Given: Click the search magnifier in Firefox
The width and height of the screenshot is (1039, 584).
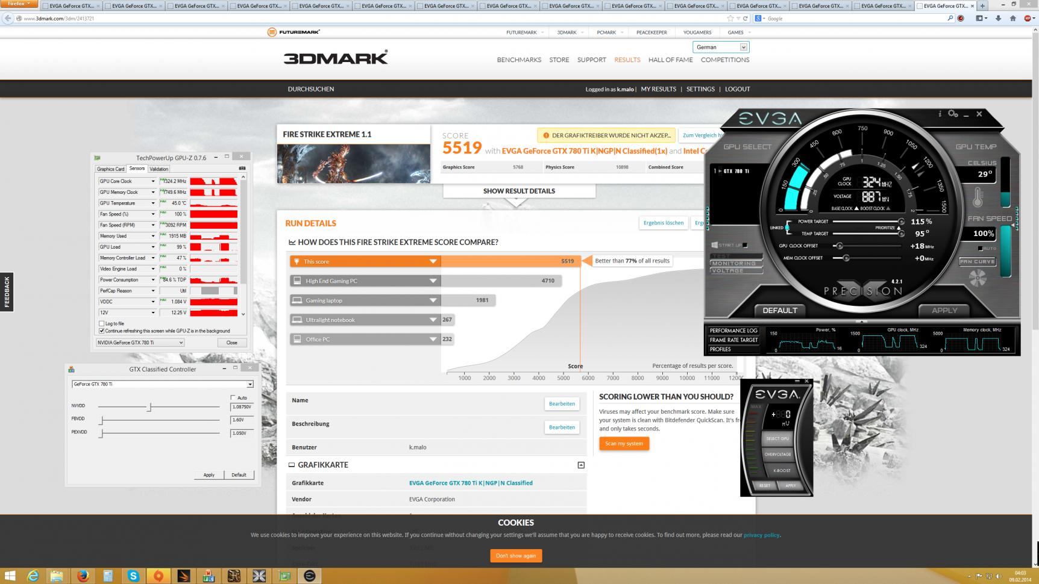Looking at the screenshot, I should [x=950, y=18].
